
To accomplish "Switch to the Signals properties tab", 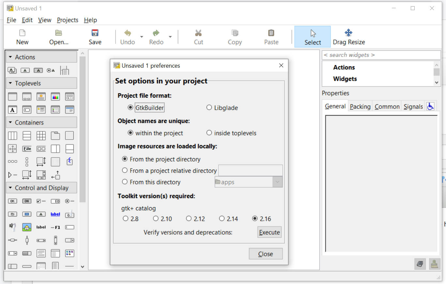I will pyautogui.click(x=413, y=107).
